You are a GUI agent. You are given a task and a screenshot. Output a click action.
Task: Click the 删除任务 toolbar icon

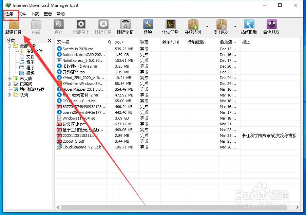point(103,24)
